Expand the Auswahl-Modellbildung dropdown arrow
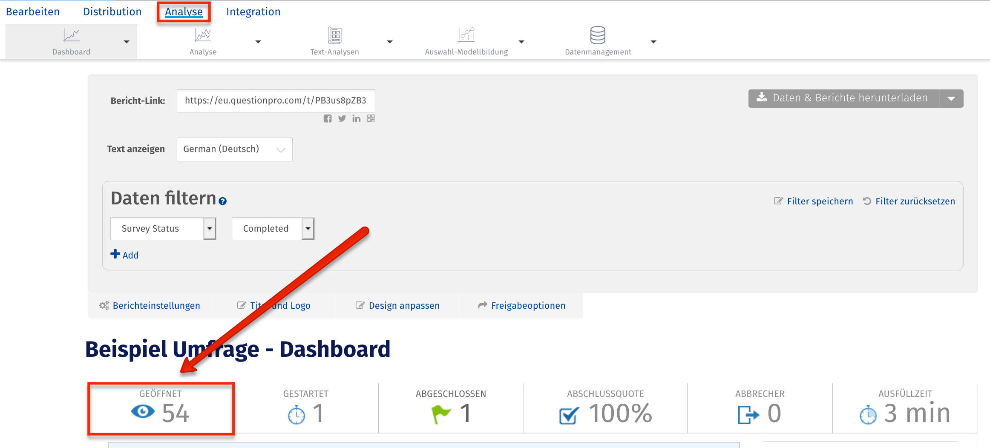Screen dimensions: 990x448 click(x=521, y=42)
